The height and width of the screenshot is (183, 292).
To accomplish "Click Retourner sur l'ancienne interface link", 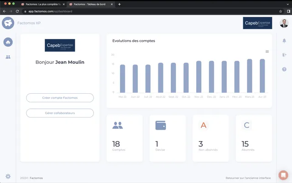I will [x=248, y=178].
